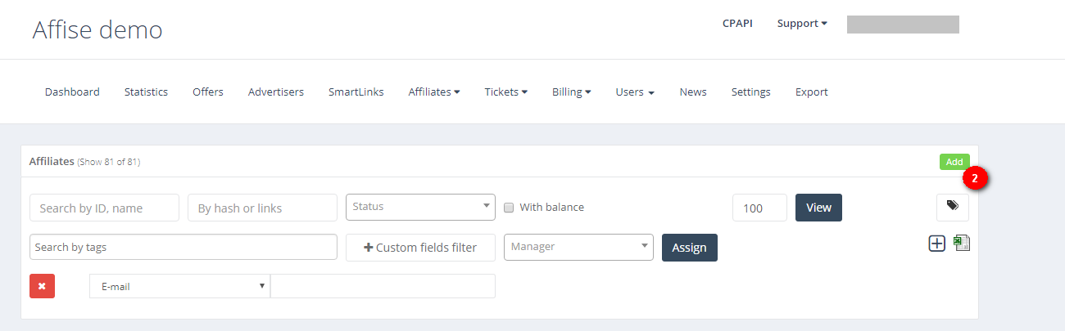Click the Assign button
1065x331 pixels.
[x=689, y=248]
